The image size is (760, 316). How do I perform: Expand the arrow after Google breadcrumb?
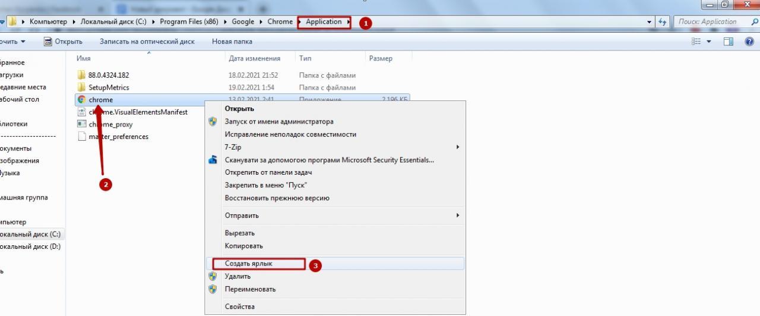point(260,22)
